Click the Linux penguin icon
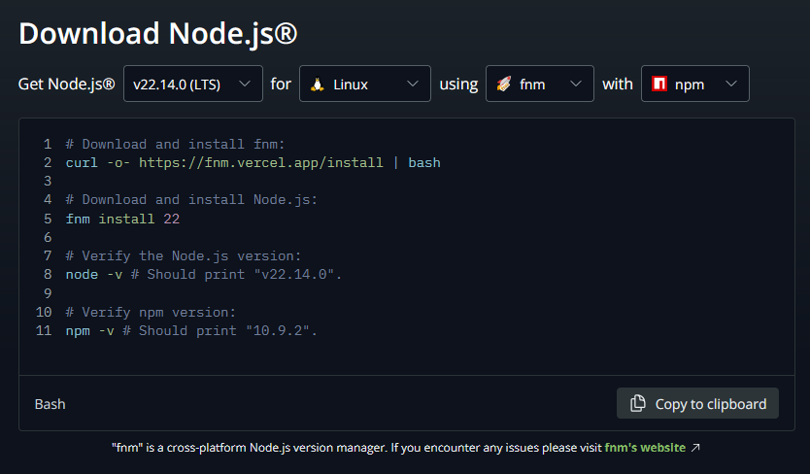810x474 pixels. pos(317,85)
